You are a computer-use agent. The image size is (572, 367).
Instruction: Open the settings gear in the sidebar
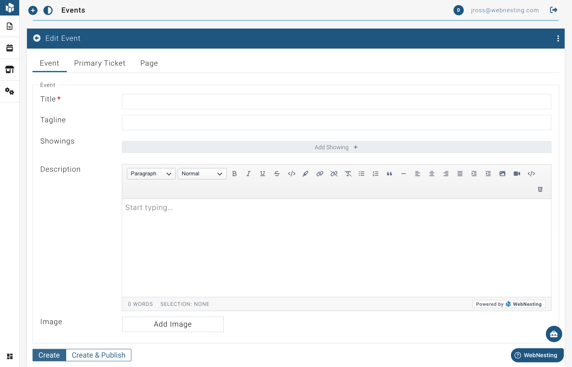coord(9,91)
